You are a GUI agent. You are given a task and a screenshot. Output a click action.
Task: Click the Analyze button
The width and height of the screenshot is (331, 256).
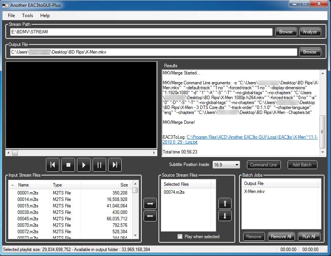click(310, 32)
